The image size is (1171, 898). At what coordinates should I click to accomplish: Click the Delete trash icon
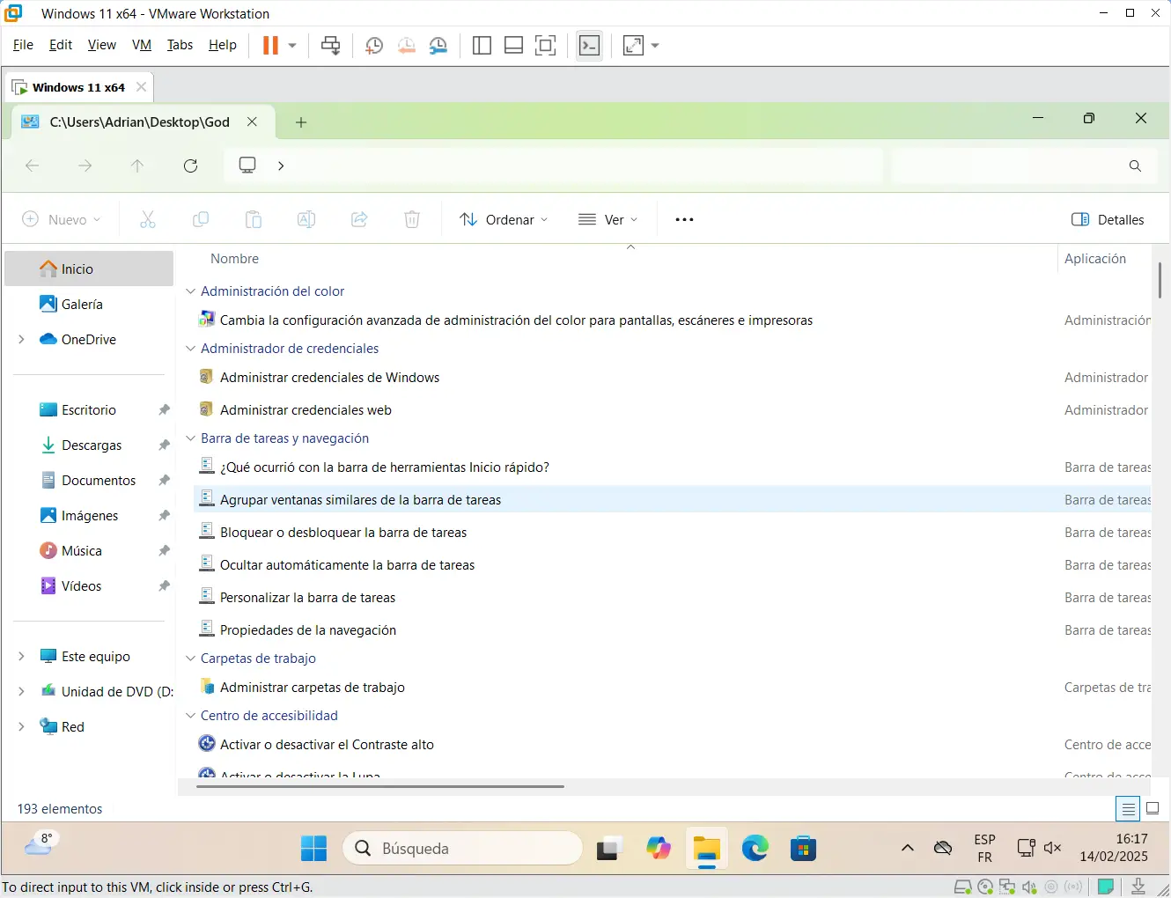tap(412, 219)
